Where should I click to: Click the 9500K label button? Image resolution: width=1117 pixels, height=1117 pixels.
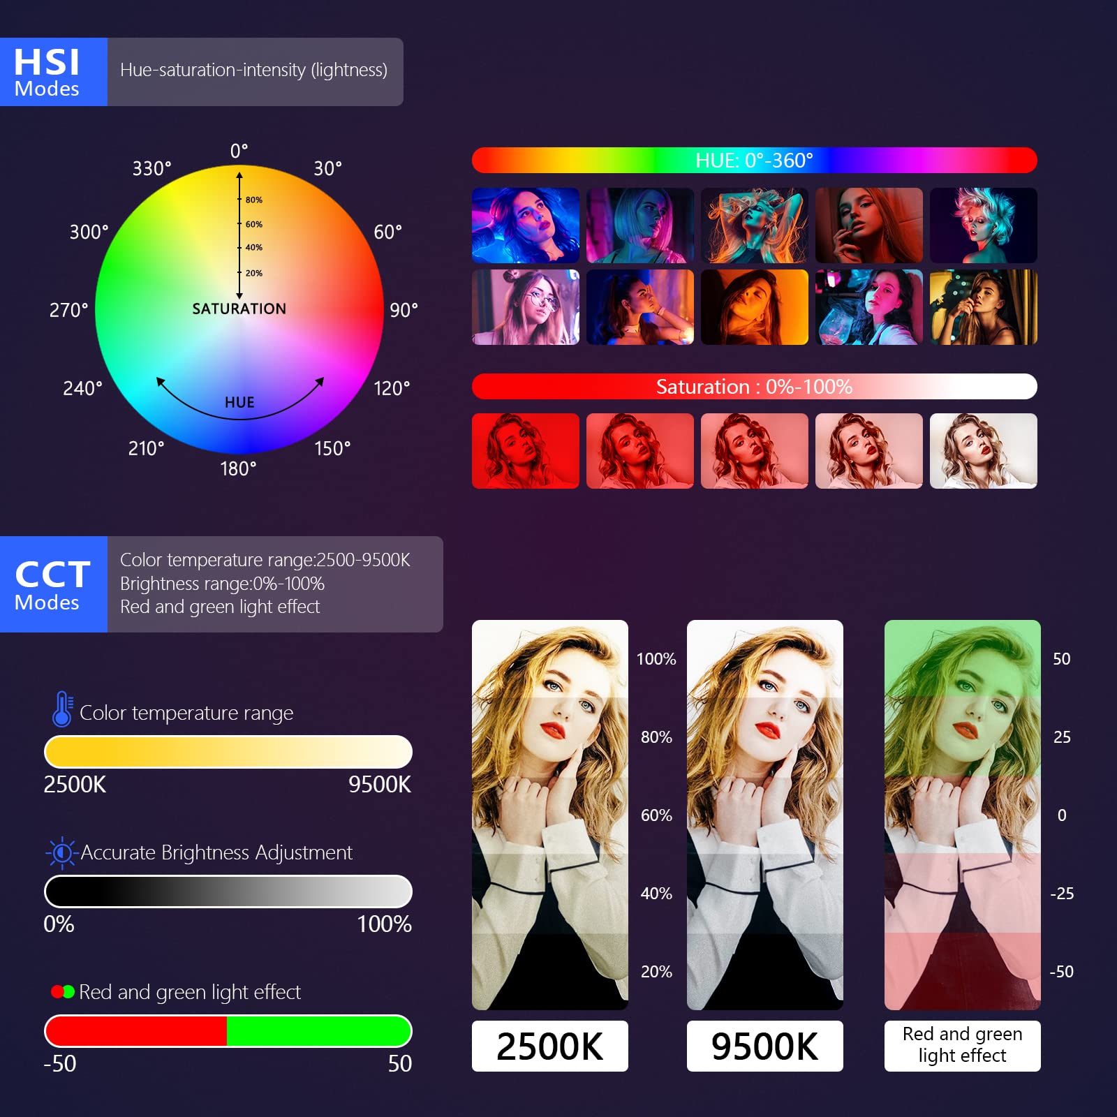point(764,1045)
